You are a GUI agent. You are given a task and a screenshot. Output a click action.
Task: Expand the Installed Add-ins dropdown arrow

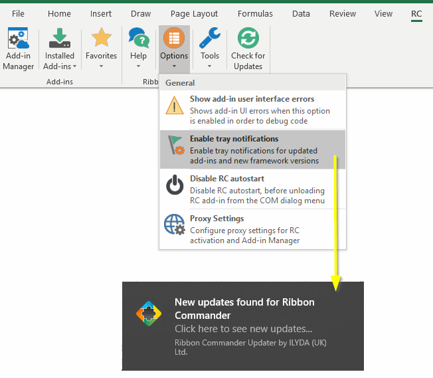[x=74, y=66]
